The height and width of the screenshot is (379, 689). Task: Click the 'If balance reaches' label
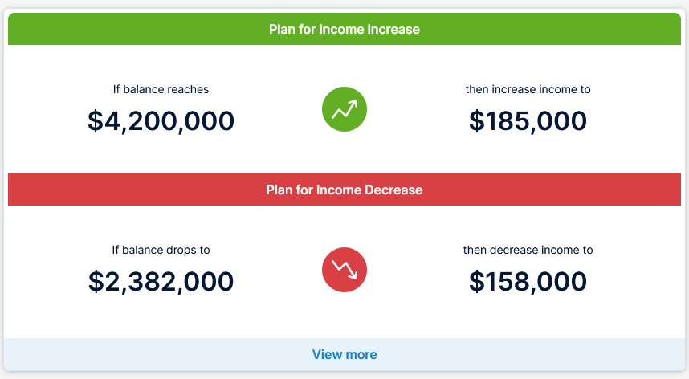point(161,89)
